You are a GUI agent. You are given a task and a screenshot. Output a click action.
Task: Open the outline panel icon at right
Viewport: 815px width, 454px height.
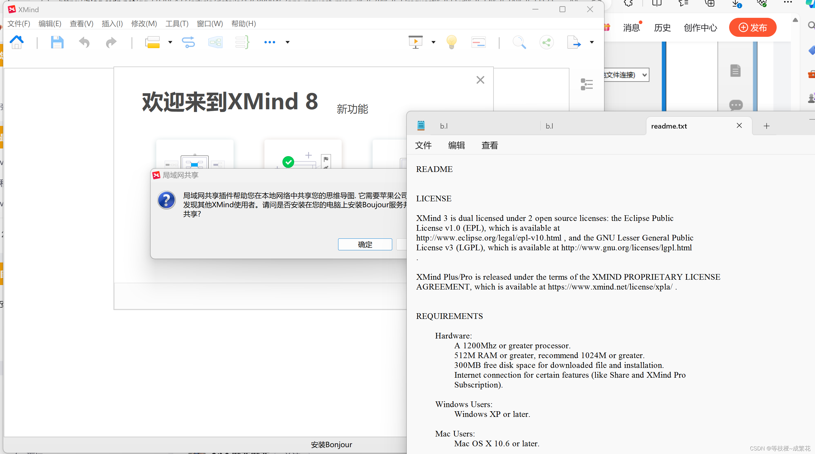(x=587, y=84)
